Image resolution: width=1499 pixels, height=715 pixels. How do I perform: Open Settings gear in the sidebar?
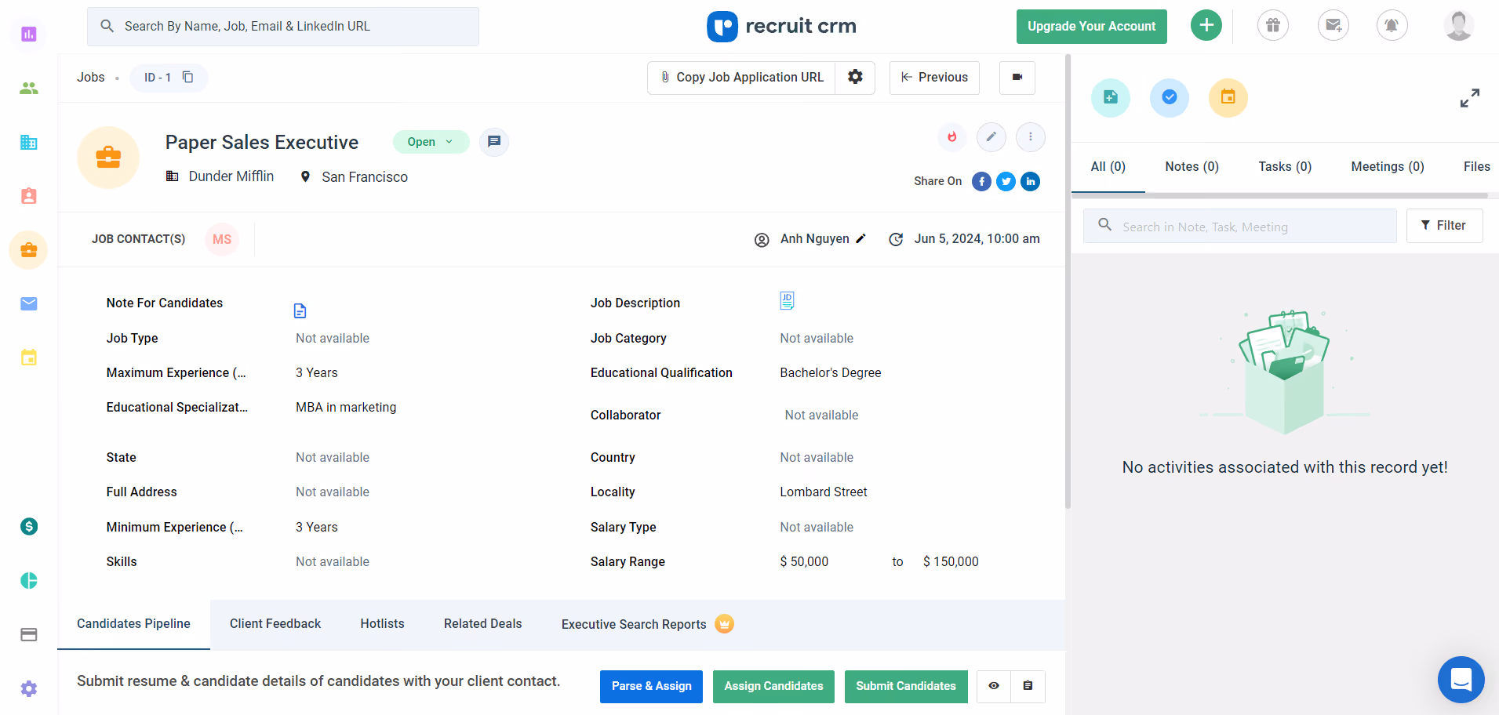29,688
